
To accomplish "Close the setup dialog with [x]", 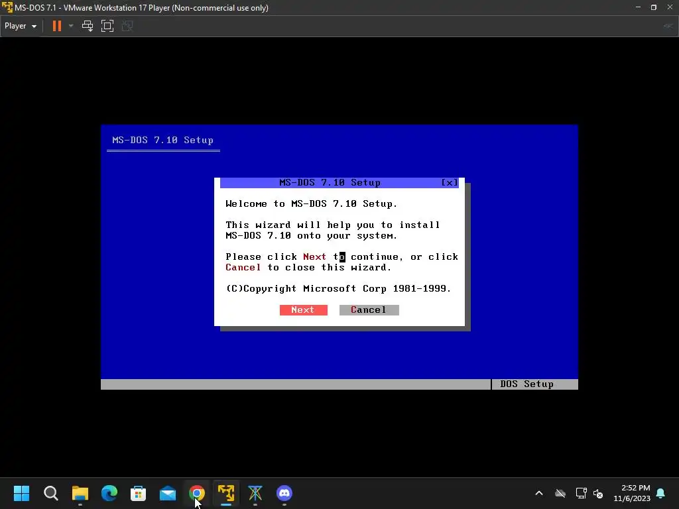I will tap(450, 183).
